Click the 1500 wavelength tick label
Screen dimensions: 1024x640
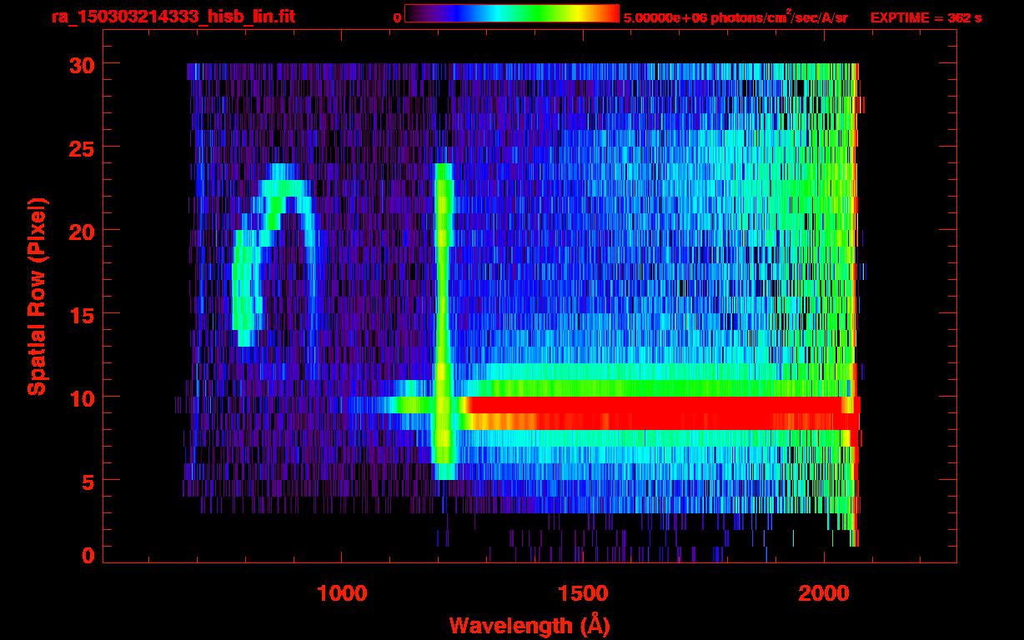coord(582,592)
